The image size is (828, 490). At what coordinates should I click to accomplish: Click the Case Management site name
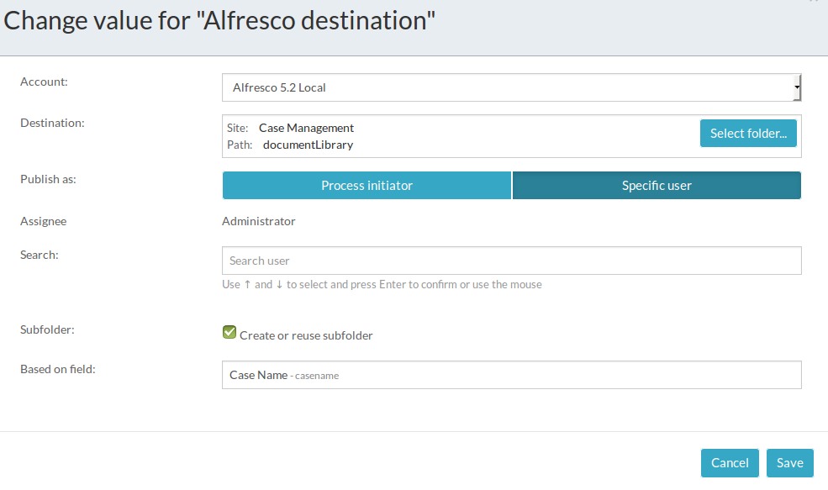[306, 129]
